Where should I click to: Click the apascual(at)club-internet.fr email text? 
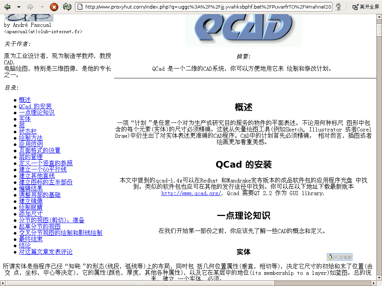[x=43, y=32]
